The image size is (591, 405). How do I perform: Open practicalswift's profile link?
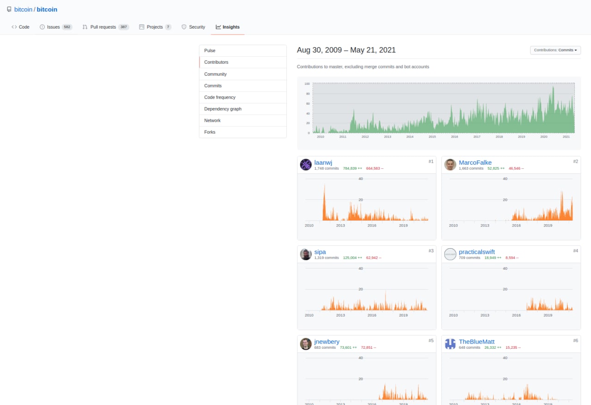(x=477, y=252)
